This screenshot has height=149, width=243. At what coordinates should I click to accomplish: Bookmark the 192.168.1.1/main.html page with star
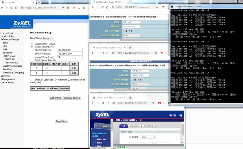coord(68,7)
